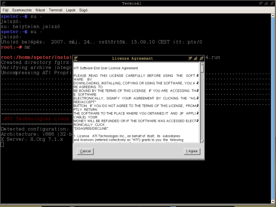Click the 'Utolsó belépés' terminal line
Viewport: 276px width, 207px height.
point(102,42)
